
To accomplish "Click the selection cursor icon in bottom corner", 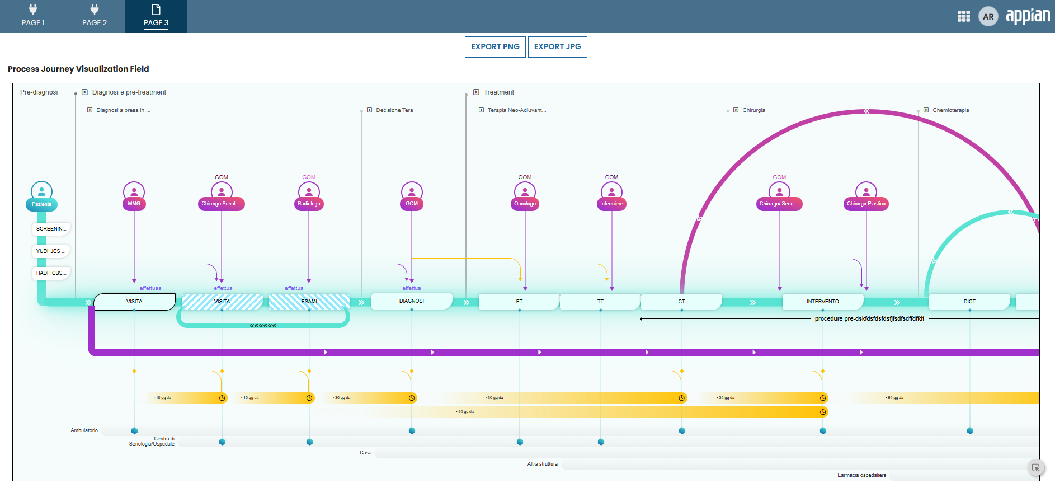I will tap(1035, 468).
